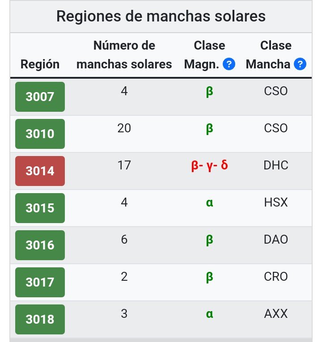Open sunspot region 3007
The image size is (322, 342).
[40, 97]
